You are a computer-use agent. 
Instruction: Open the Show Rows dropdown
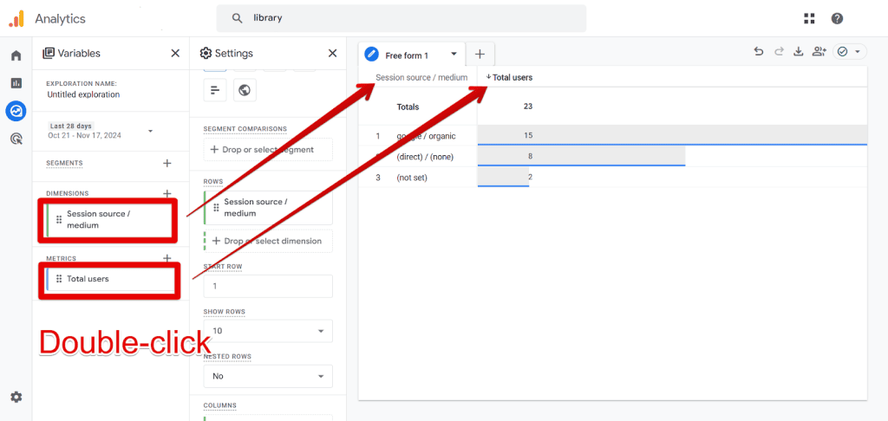click(x=268, y=331)
